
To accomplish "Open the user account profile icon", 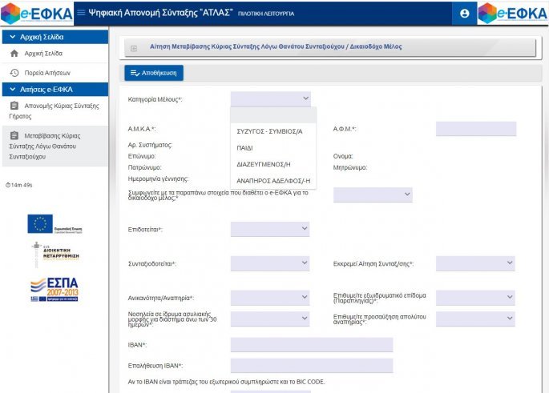I will pyautogui.click(x=464, y=14).
